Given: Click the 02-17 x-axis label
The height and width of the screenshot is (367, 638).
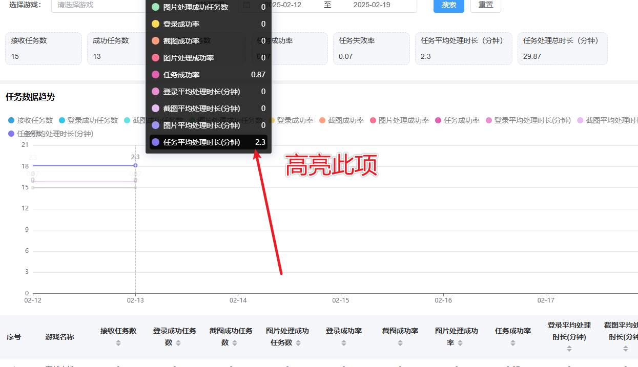Looking at the screenshot, I should tap(546, 301).
